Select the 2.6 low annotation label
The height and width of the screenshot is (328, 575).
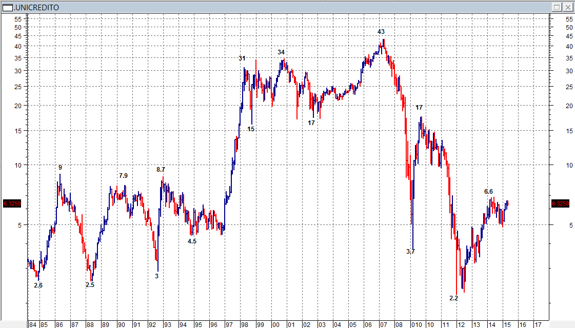38,285
